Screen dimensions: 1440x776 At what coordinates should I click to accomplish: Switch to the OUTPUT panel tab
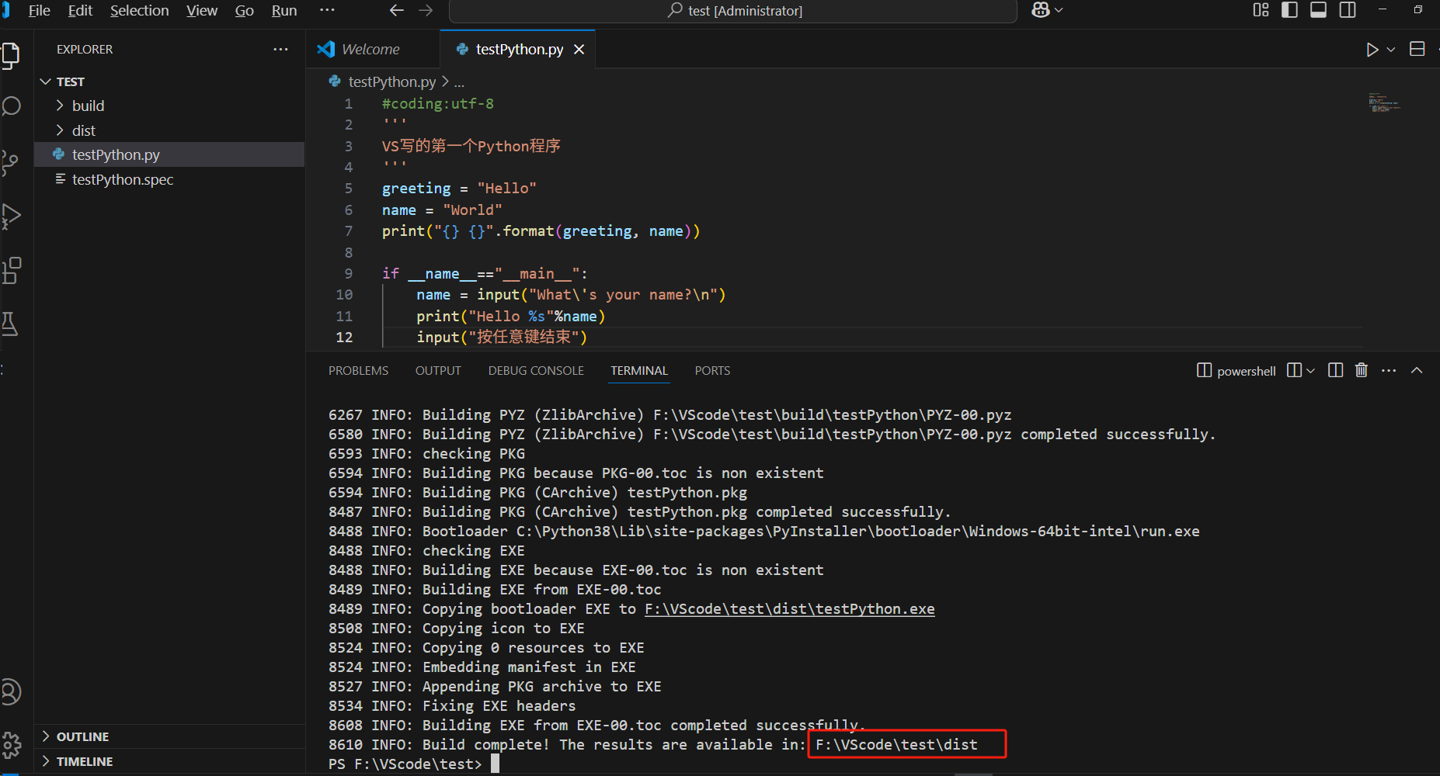point(438,371)
